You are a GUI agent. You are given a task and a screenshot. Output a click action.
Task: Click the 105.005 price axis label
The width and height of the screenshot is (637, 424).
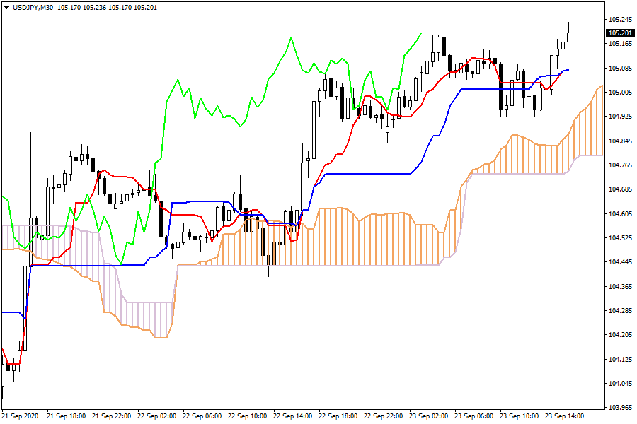[x=620, y=93]
